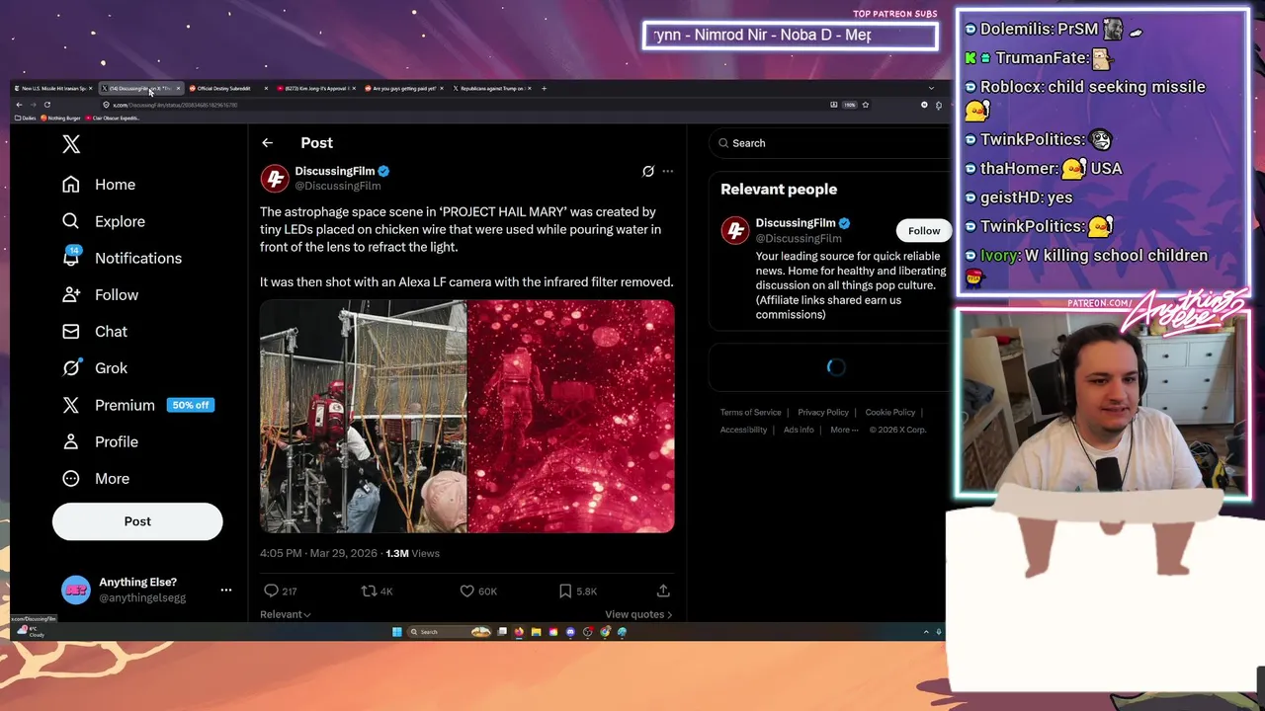The image size is (1265, 711).
Task: Open the Dailies bookmark folder
Action: point(26,118)
